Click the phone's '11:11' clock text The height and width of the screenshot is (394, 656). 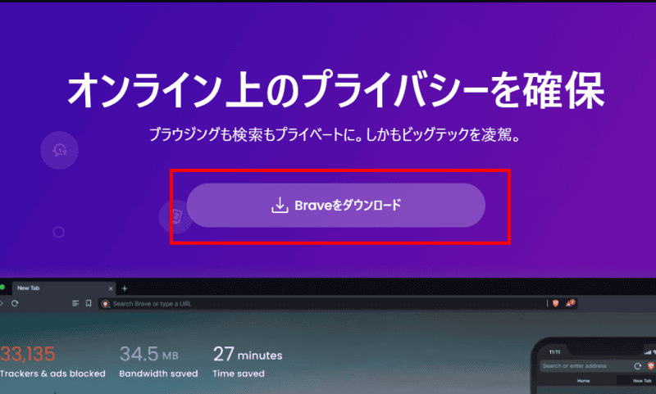click(555, 352)
